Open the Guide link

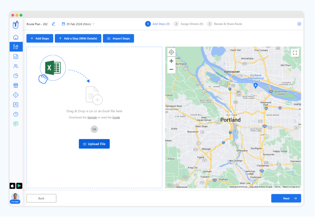point(116,118)
